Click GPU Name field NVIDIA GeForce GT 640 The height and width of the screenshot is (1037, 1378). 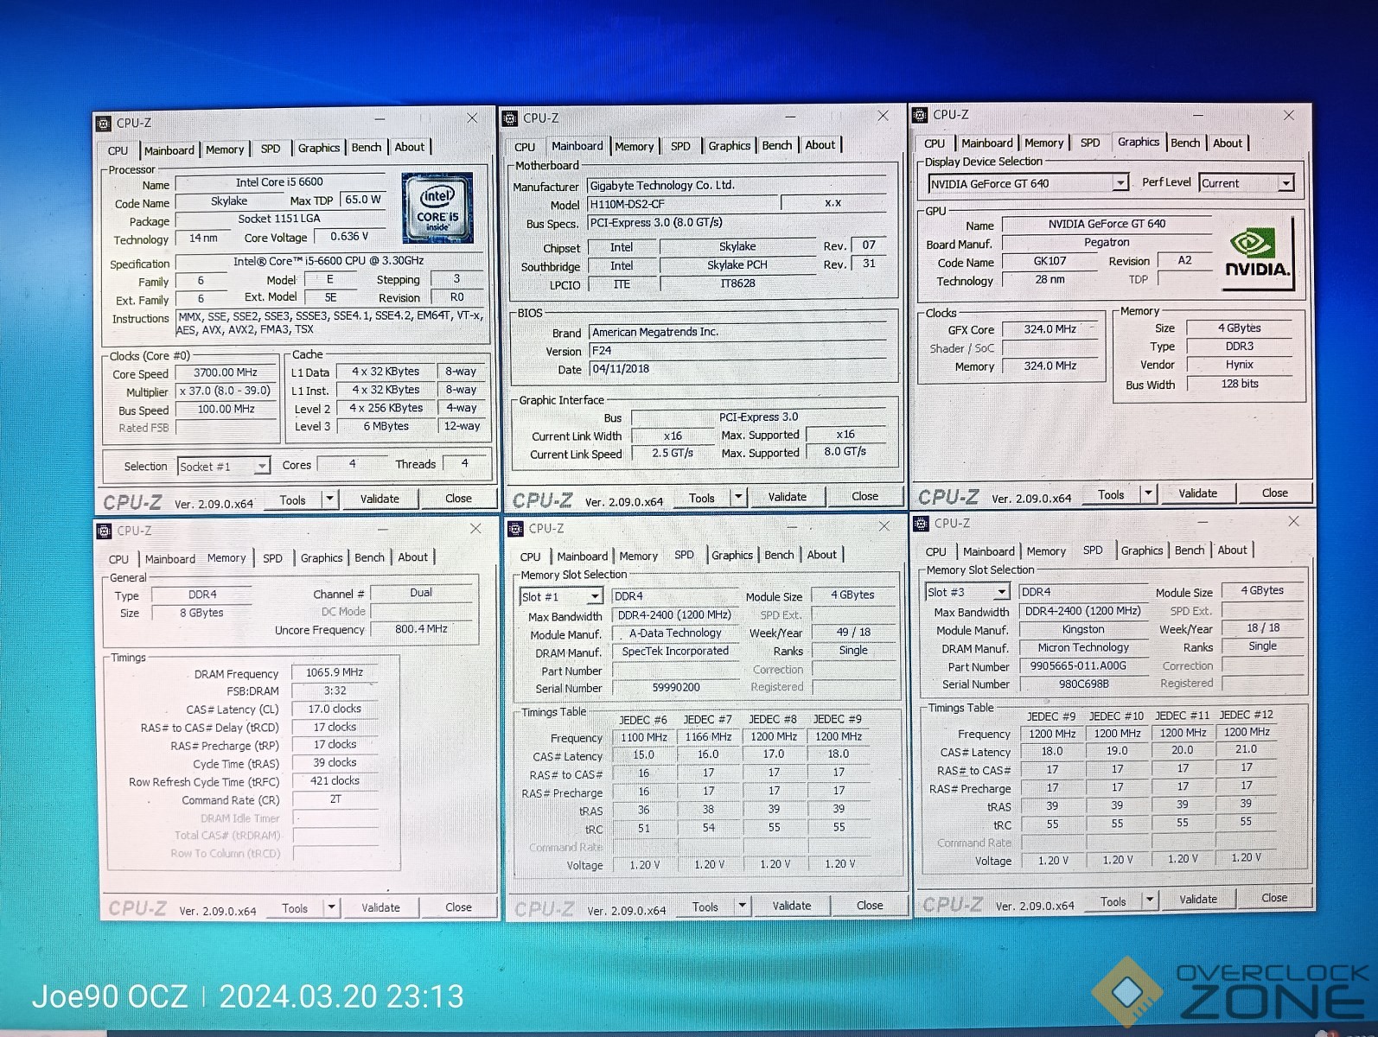(1107, 224)
